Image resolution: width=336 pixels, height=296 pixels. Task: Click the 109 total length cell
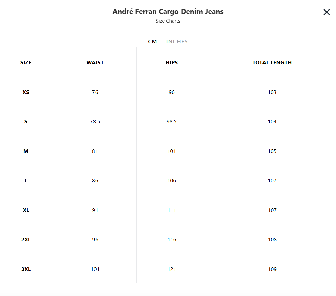[x=272, y=269]
